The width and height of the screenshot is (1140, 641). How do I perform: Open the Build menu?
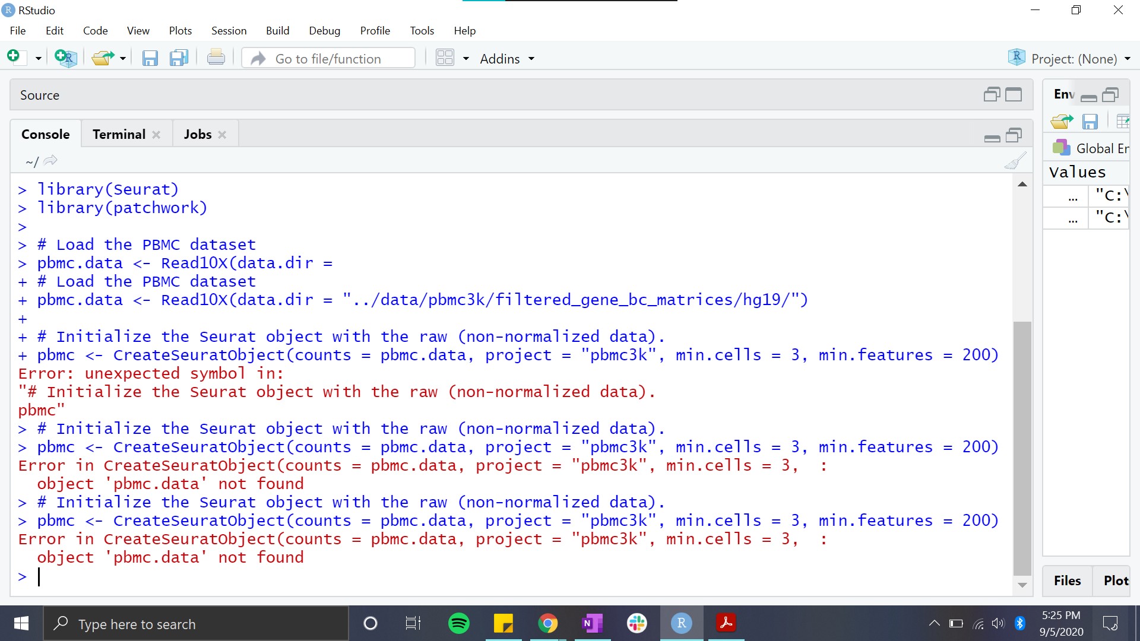(x=277, y=30)
